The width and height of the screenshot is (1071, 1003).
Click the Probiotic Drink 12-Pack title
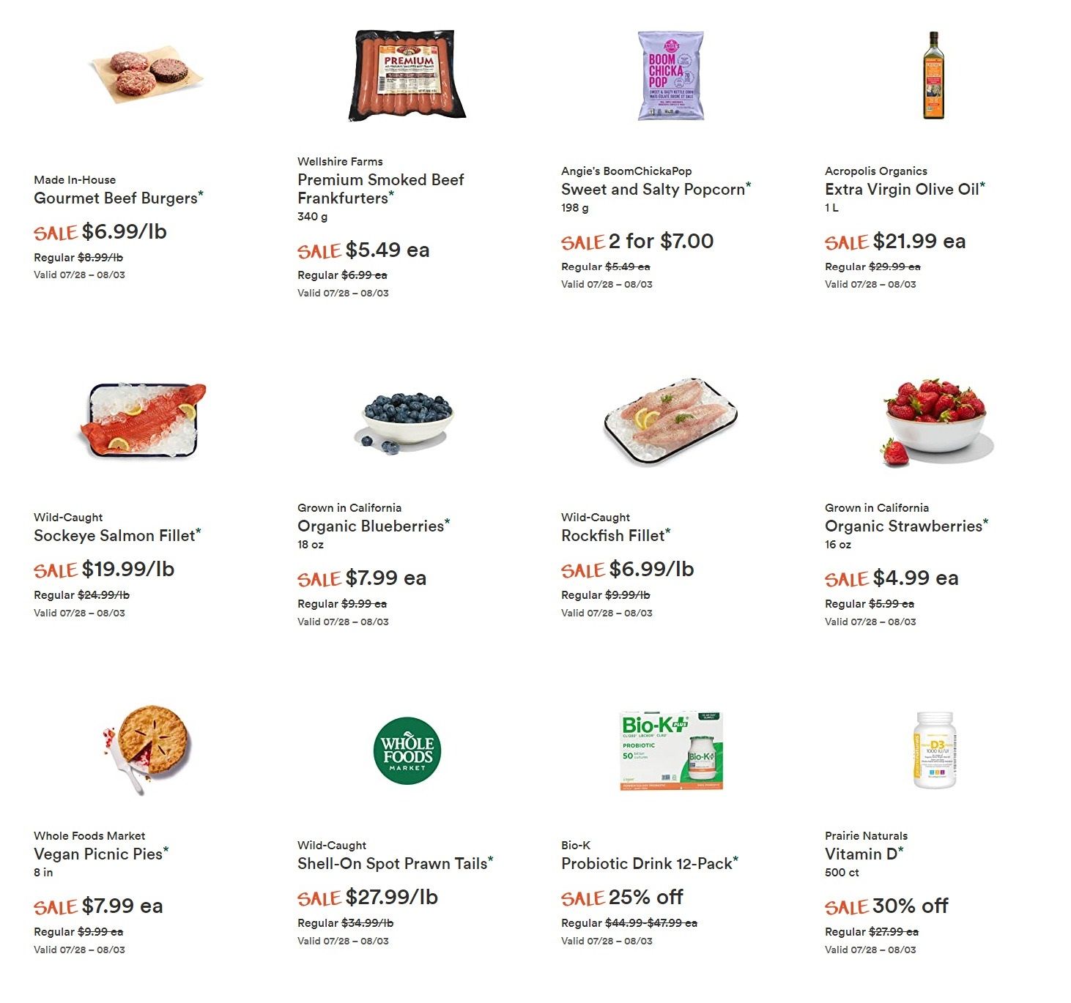coord(647,863)
